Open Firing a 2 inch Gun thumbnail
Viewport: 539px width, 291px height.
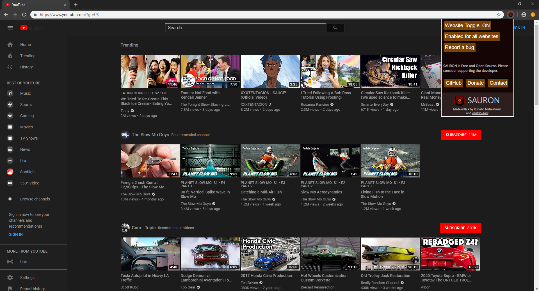(x=150, y=161)
